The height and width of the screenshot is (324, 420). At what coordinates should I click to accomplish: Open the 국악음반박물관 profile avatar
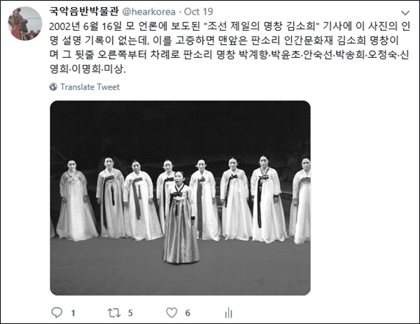coord(25,24)
